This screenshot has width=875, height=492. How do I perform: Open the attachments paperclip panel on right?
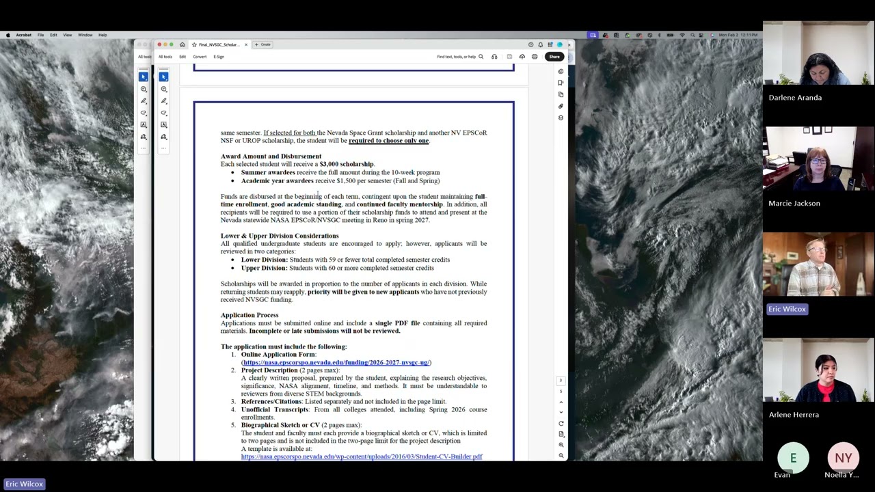point(561,106)
